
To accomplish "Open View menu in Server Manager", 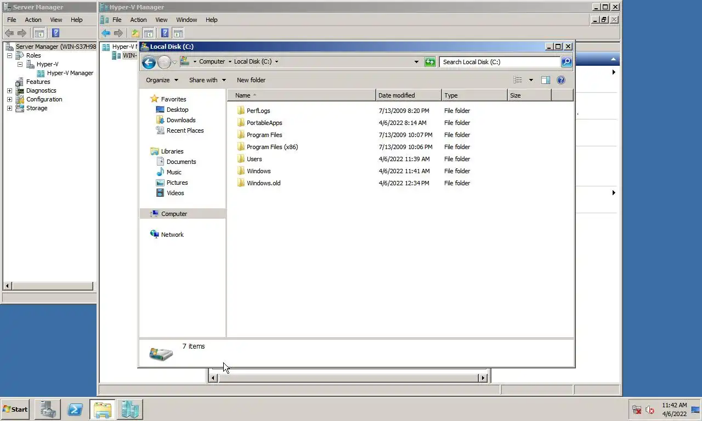I will pos(56,20).
